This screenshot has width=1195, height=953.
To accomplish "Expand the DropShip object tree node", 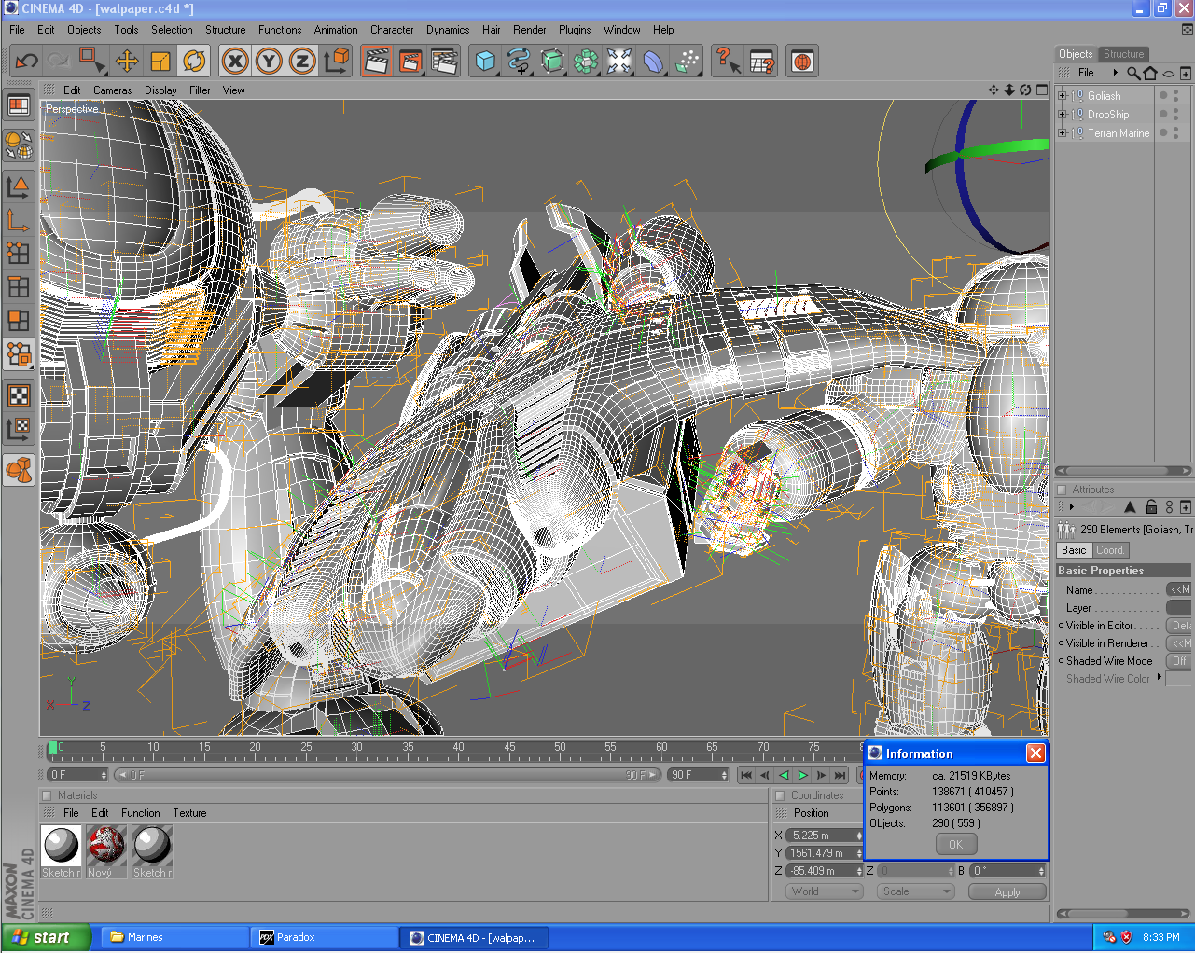I will point(1062,115).
